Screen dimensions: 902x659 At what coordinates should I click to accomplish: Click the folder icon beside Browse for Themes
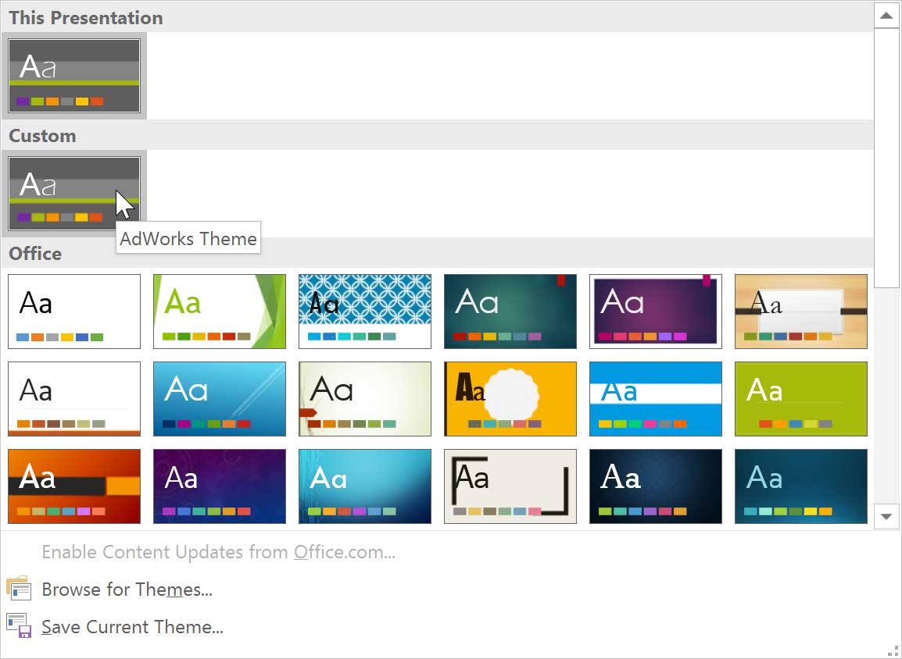(19, 589)
